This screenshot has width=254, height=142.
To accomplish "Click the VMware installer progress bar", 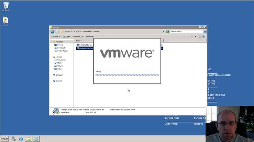I will (127, 75).
